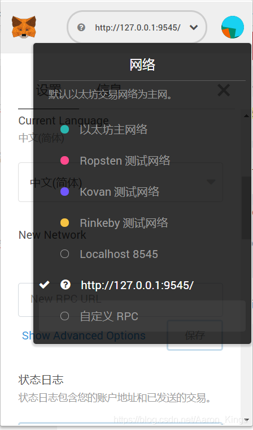
Task: Click the vertical scrollbar thumb
Action: 246,208
